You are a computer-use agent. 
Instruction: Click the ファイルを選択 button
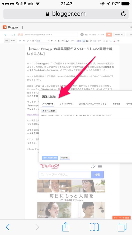49,111
